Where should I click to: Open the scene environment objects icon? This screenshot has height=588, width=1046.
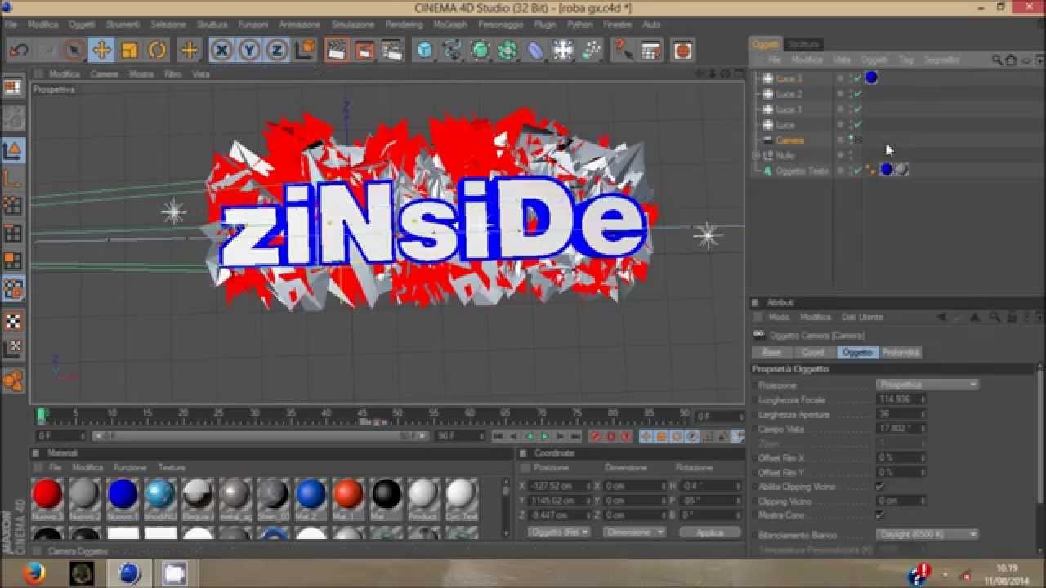click(563, 51)
